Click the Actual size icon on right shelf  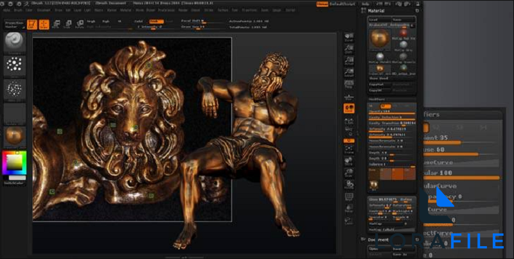point(349,61)
